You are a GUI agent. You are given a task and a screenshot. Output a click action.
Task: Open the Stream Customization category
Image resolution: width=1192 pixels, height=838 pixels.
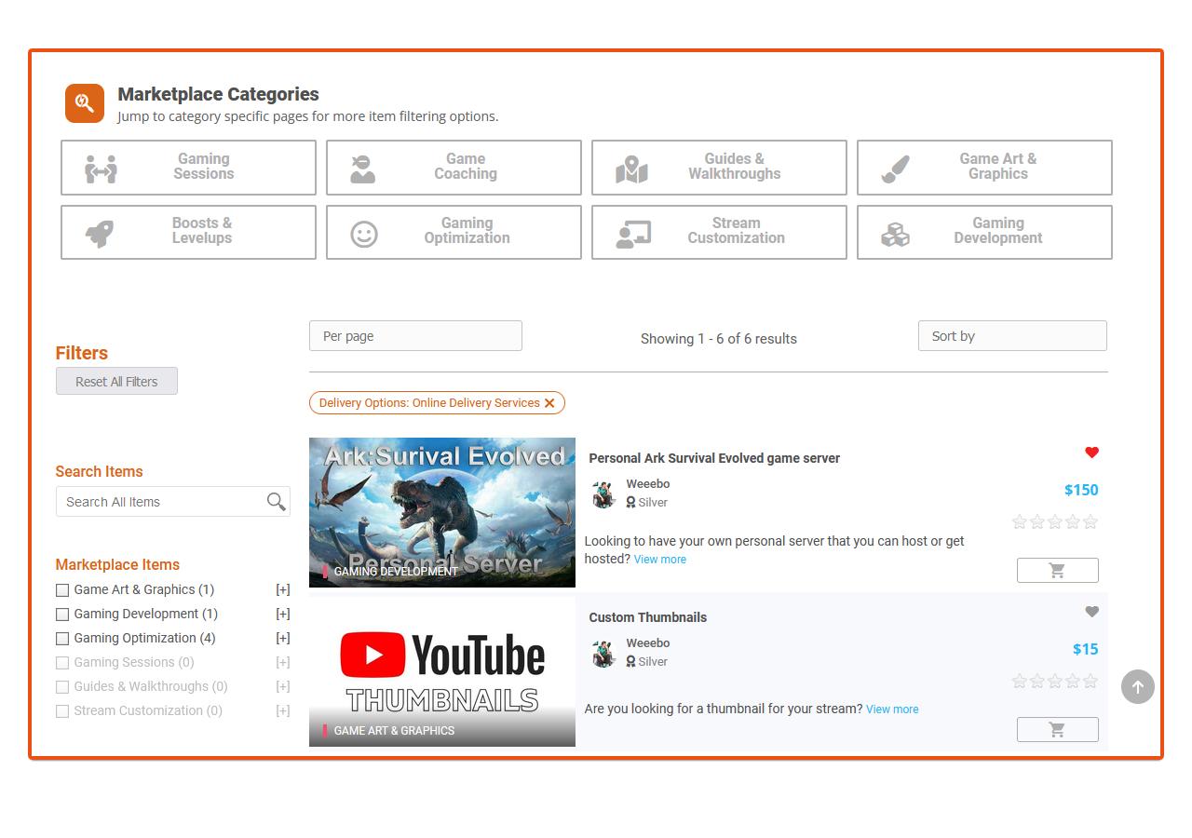719,232
